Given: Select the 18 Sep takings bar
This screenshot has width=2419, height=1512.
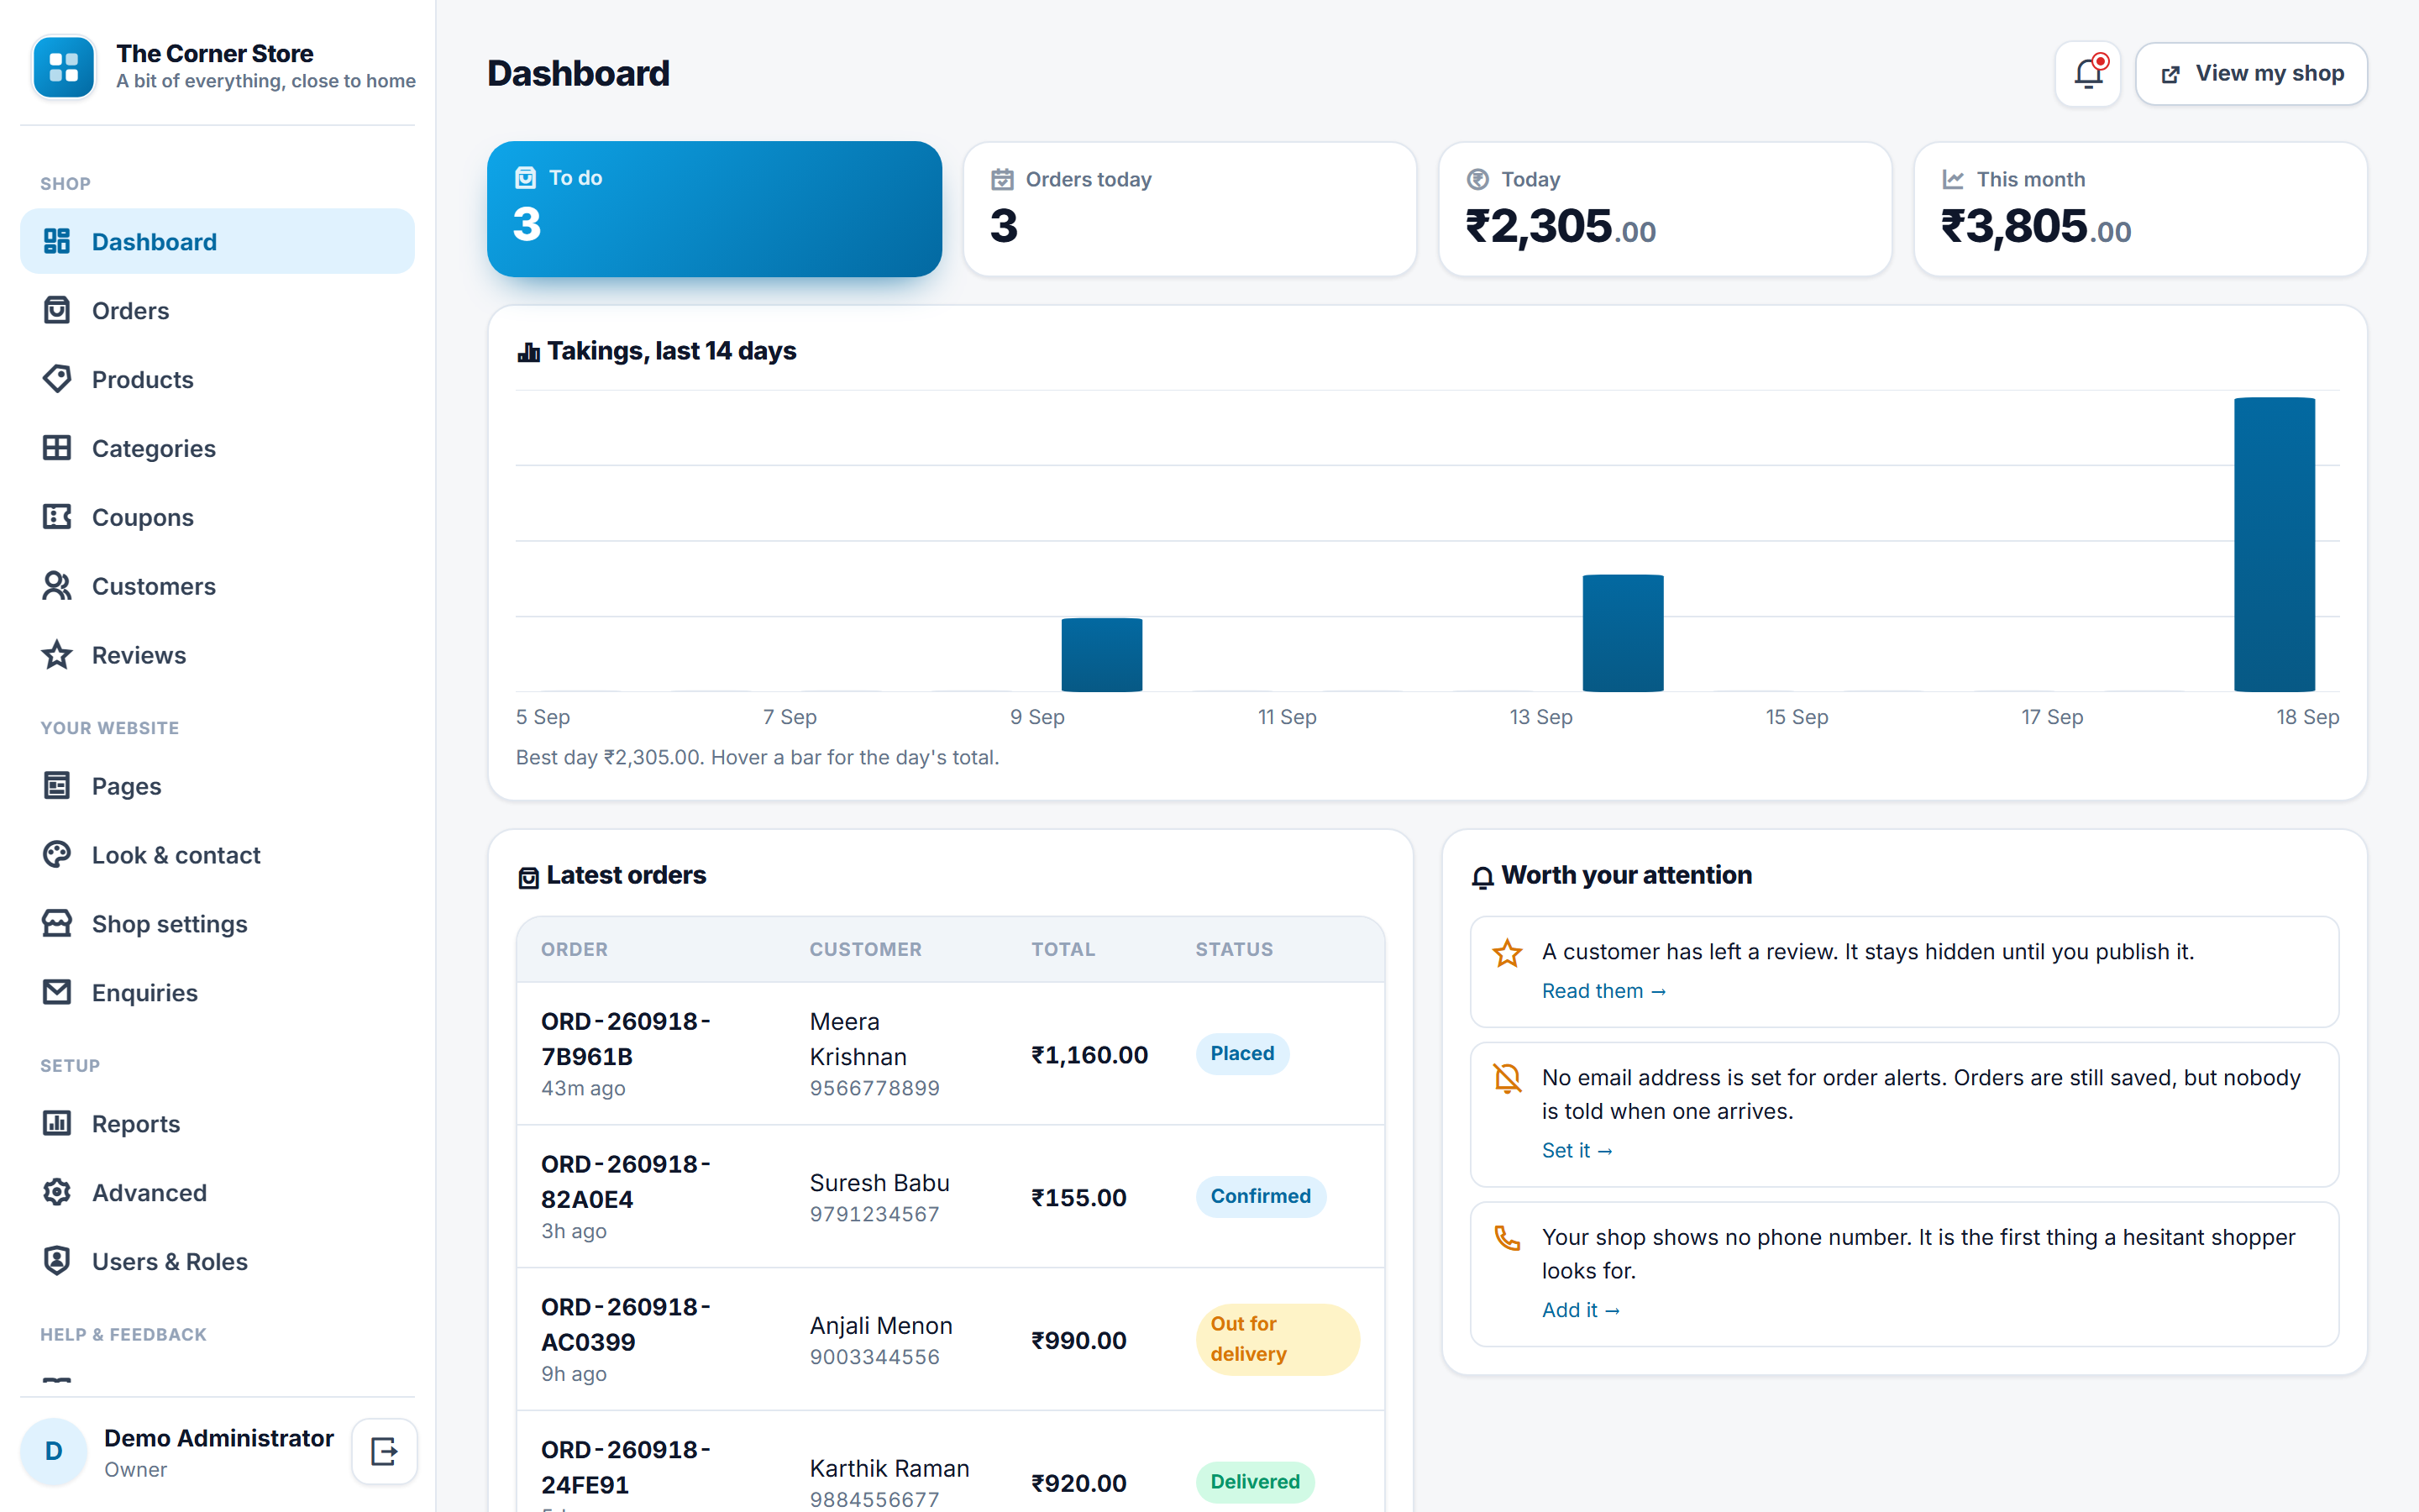Looking at the screenshot, I should click(x=2274, y=544).
